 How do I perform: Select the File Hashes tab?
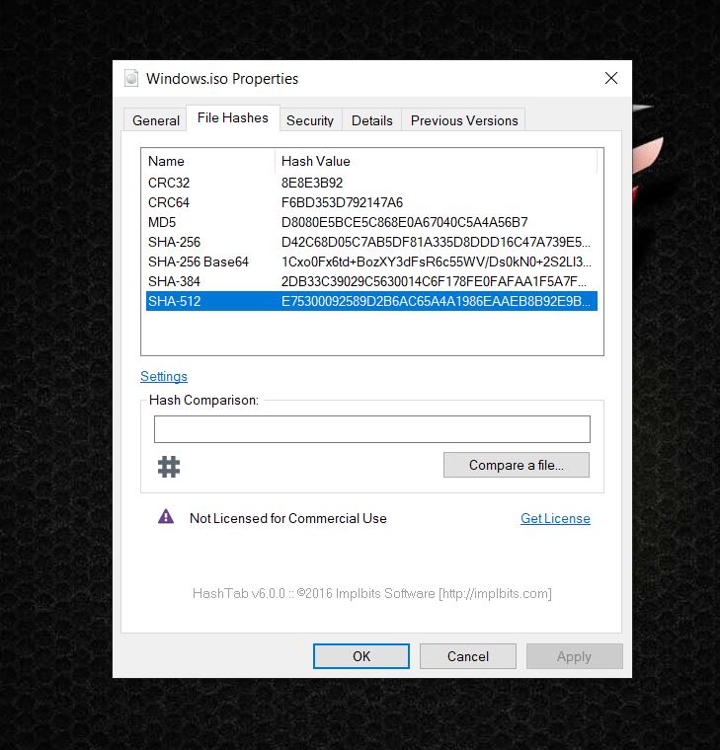[x=233, y=117]
